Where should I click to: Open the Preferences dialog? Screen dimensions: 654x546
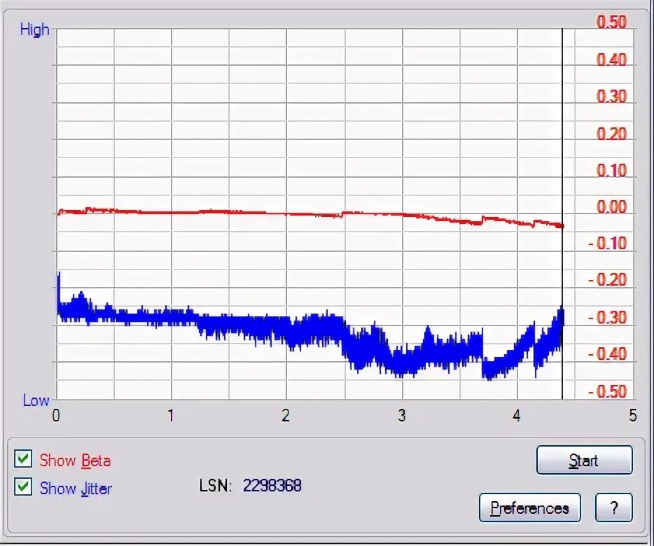[x=529, y=507]
